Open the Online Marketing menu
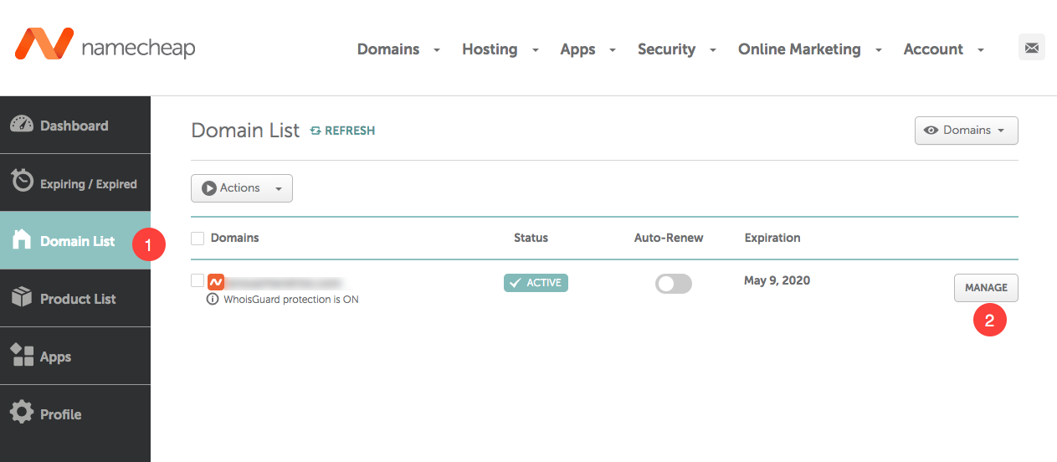This screenshot has height=462, width=1057. coord(799,49)
